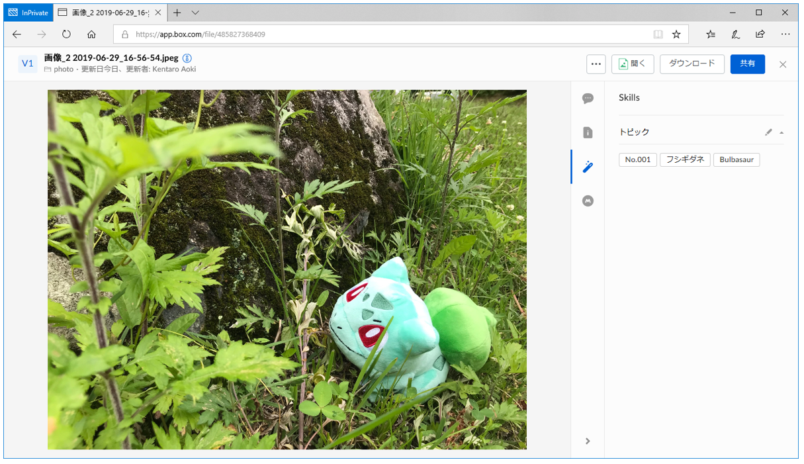Click the info badge next to the file name
The height and width of the screenshot is (464, 804).
[187, 58]
